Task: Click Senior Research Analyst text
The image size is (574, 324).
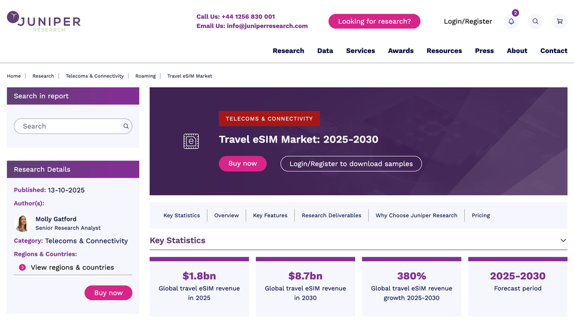Action: tap(68, 228)
